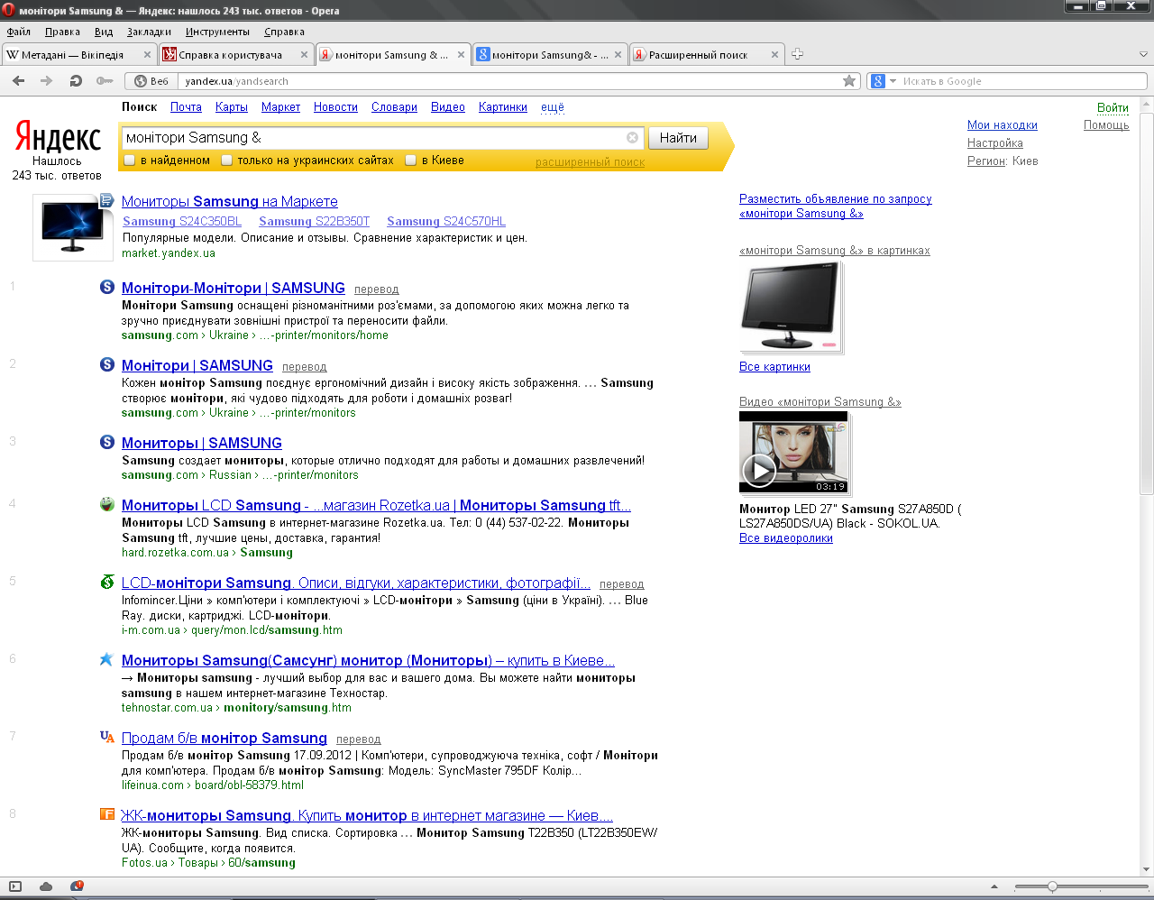Click the 'перевод' link of first result
The width and height of the screenshot is (1154, 900).
pyautogui.click(x=376, y=289)
